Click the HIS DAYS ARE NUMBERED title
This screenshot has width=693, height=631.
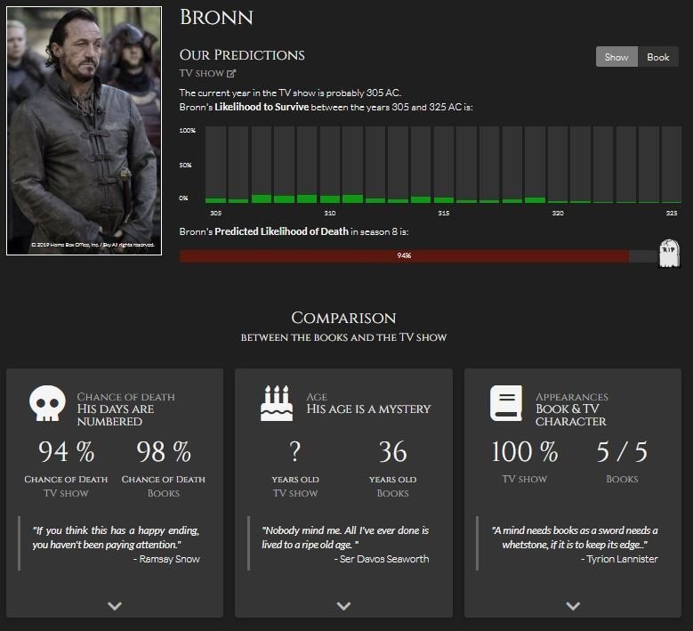116,416
